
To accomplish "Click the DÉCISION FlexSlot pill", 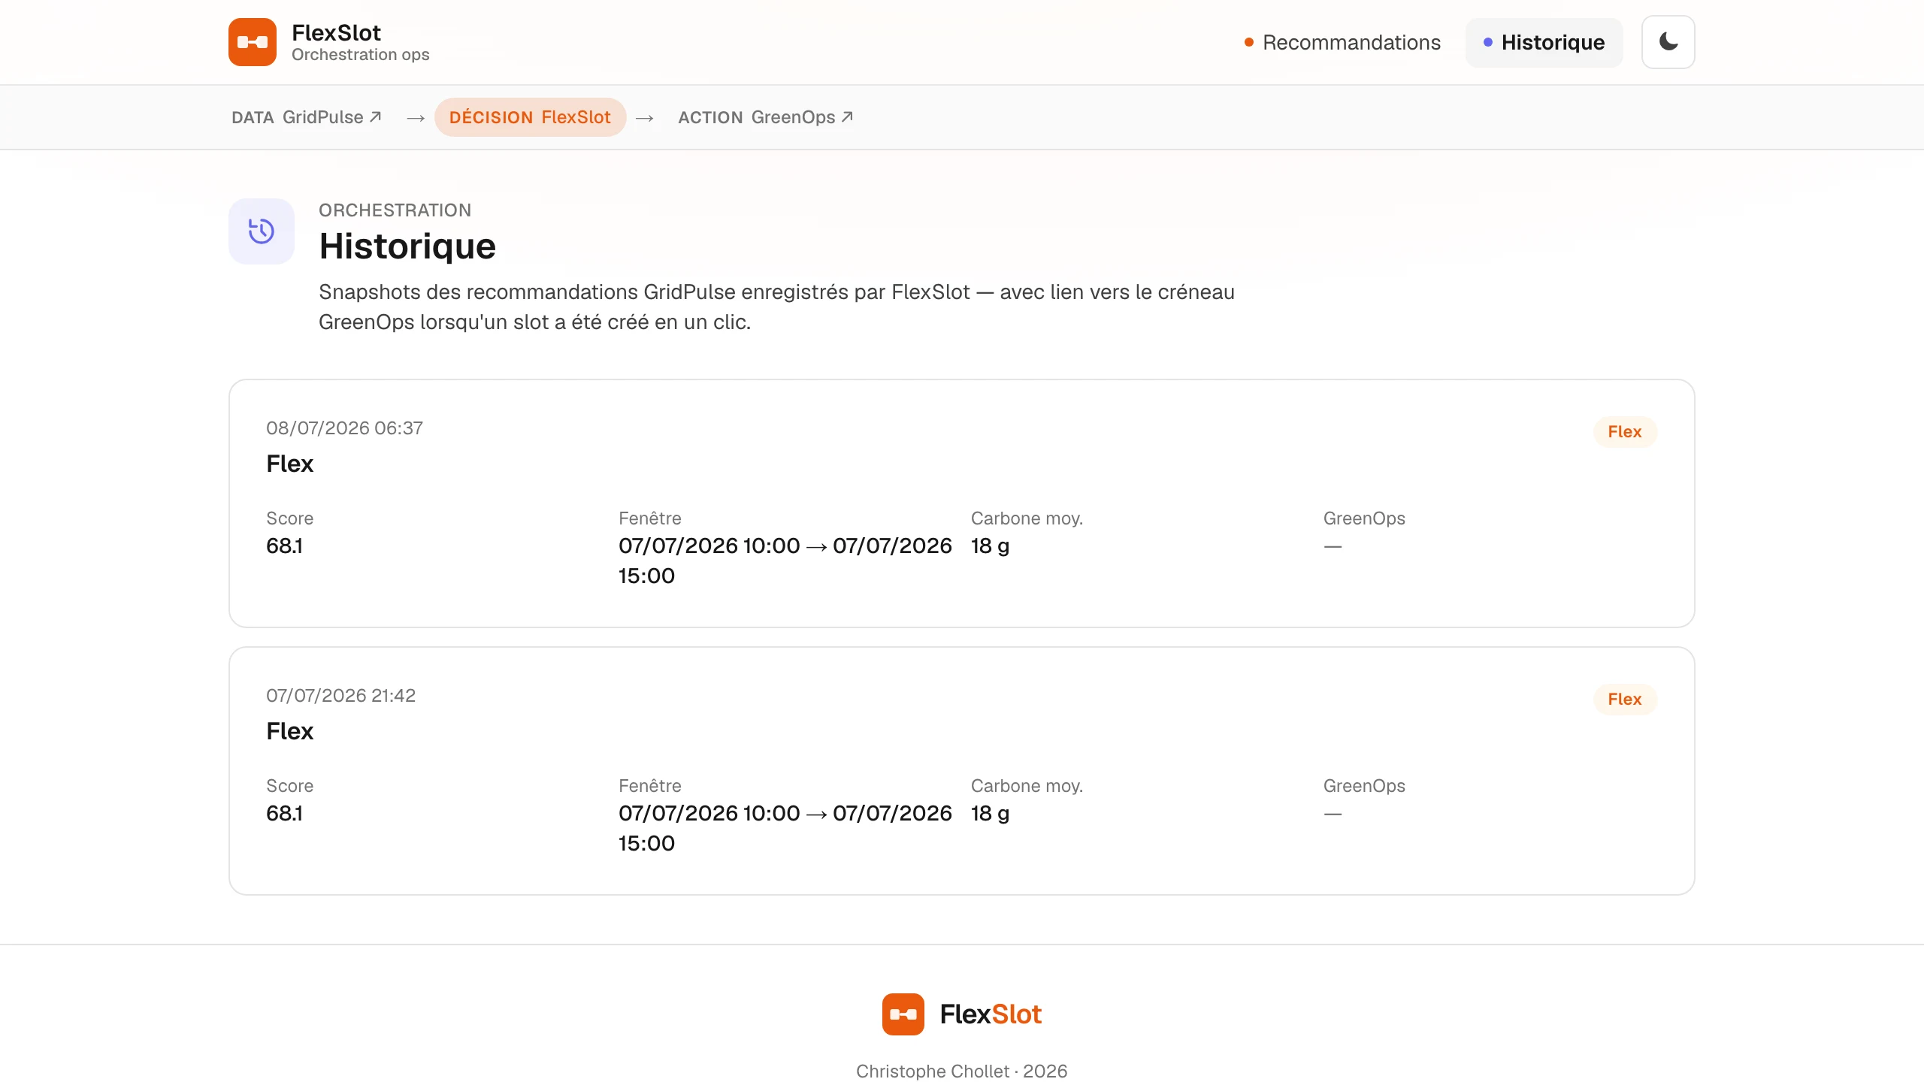I will tap(530, 117).
